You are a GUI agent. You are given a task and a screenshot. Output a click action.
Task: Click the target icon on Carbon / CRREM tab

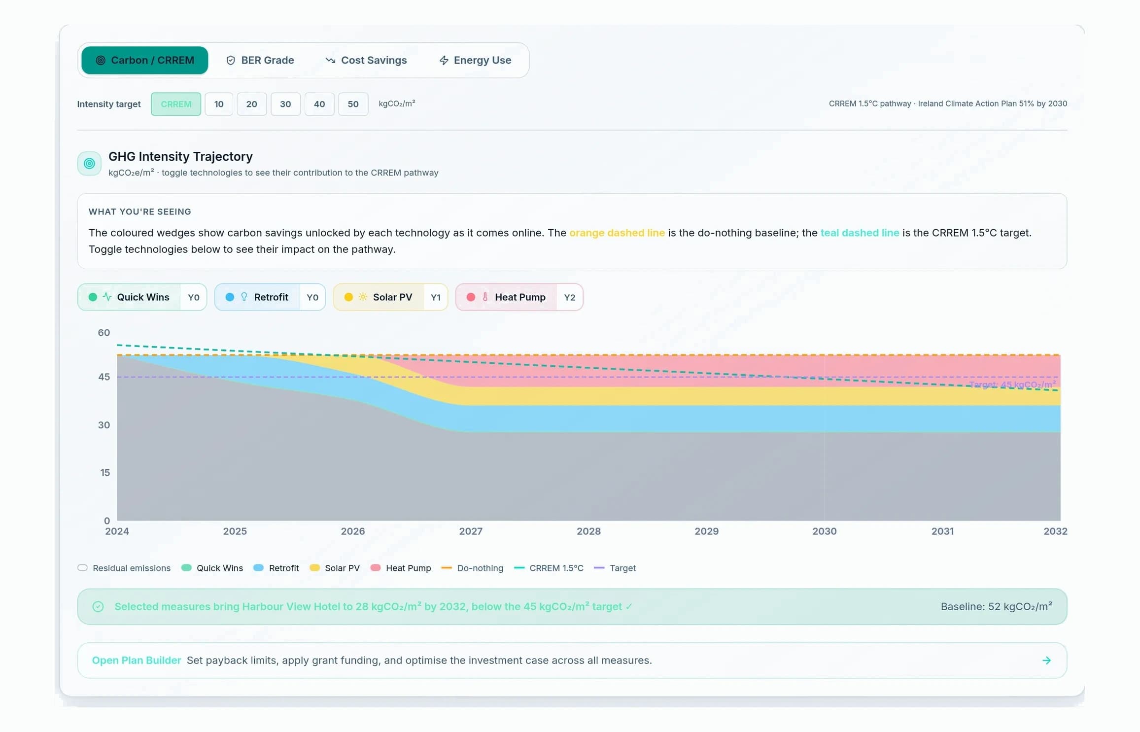pos(101,60)
